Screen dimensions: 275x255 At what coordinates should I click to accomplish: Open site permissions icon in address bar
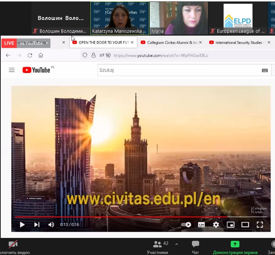pos(102,55)
